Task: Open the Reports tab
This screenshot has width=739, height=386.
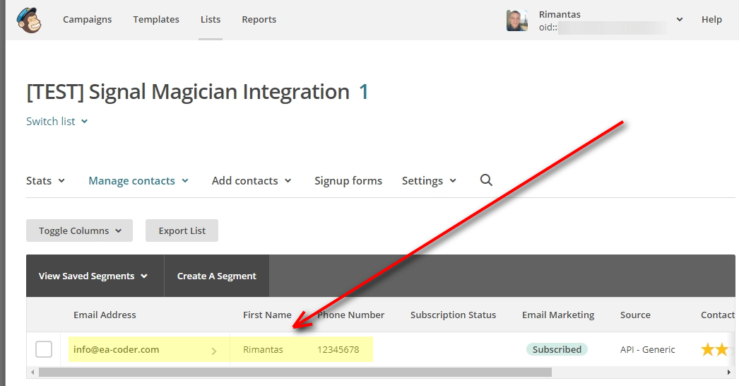Action: [x=259, y=20]
